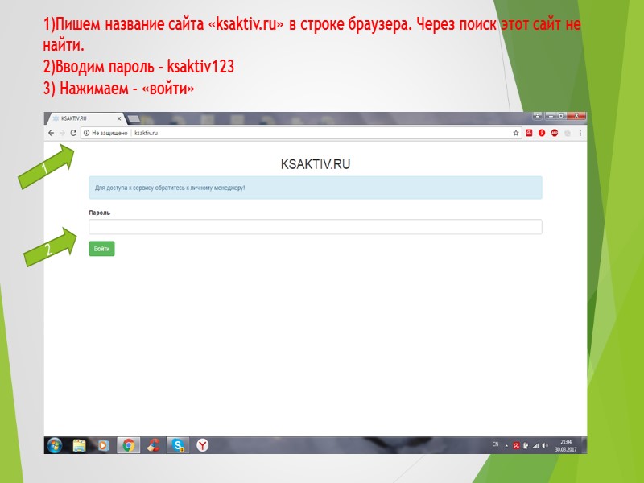The height and width of the screenshot is (483, 644).
Task: Click the green Войти button
Action: tap(102, 249)
